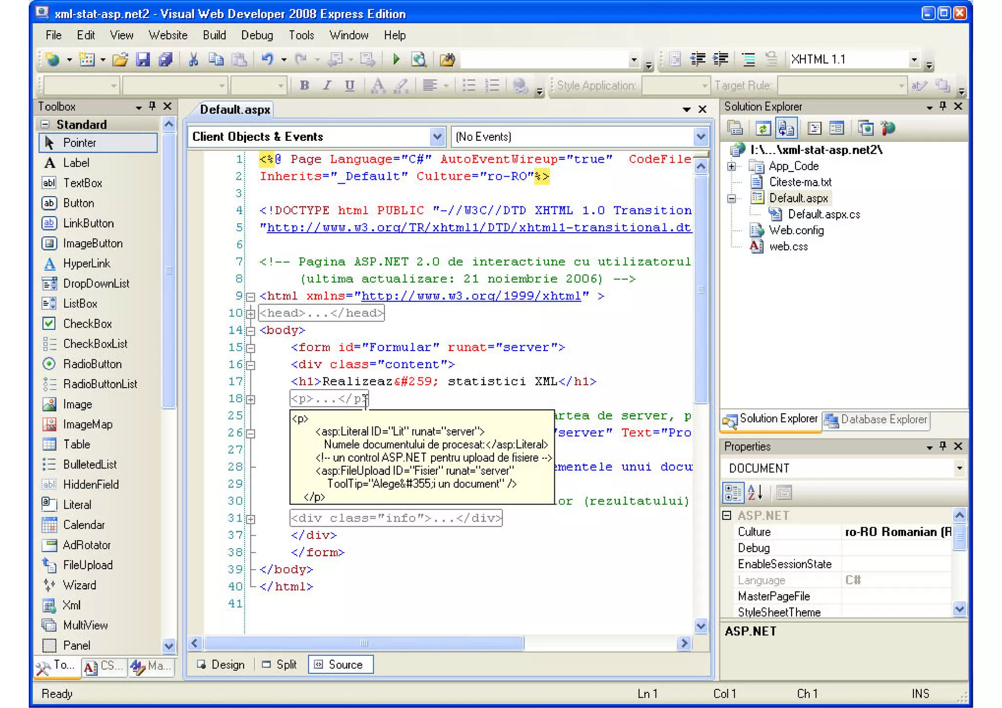Viewport: 1002px width, 708px height.
Task: Open the File menu
Action: [x=53, y=35]
